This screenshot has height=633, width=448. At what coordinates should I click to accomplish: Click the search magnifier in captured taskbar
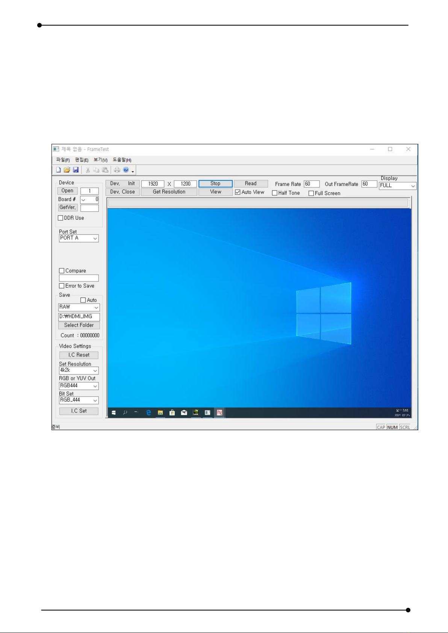click(x=125, y=412)
